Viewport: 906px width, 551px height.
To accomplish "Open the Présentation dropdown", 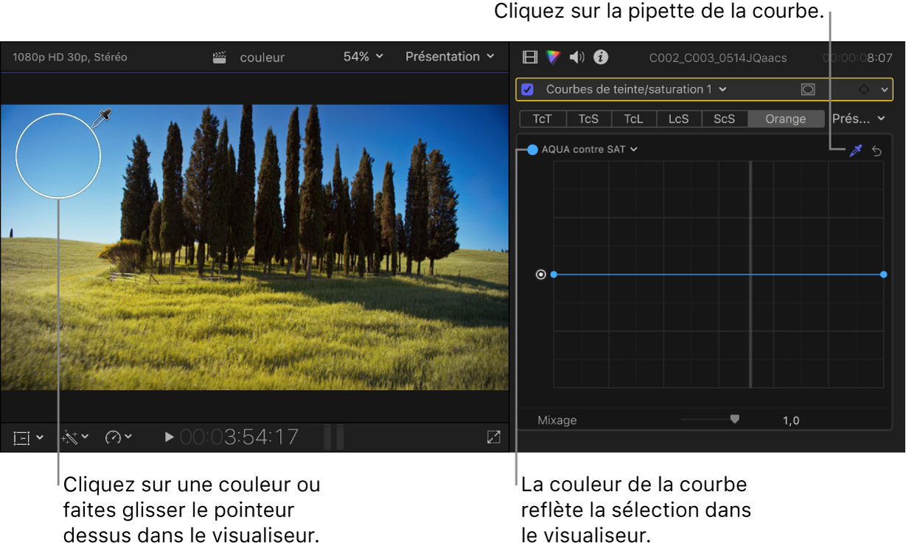I will click(450, 57).
